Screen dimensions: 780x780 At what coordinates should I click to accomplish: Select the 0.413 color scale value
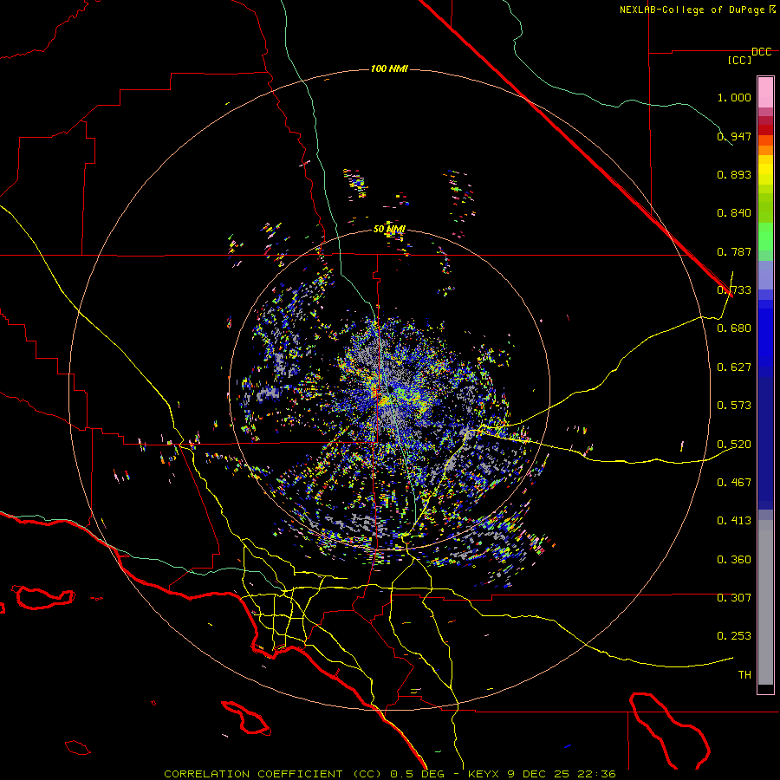click(x=734, y=521)
